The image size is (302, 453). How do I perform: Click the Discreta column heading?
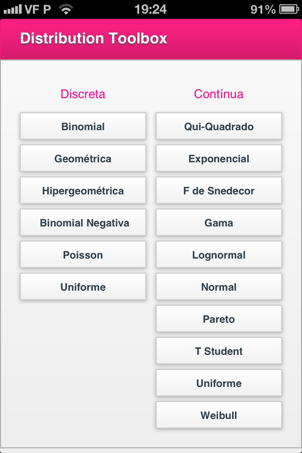click(83, 94)
